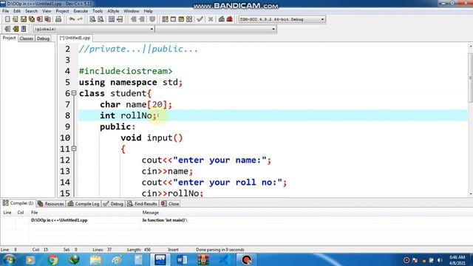Image resolution: width=473 pixels, height=266 pixels.
Task: Open Google Chrome from the taskbar
Action: 52,259
